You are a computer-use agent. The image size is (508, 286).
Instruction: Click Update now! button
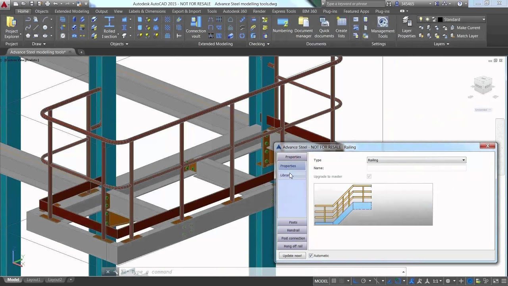(x=292, y=255)
